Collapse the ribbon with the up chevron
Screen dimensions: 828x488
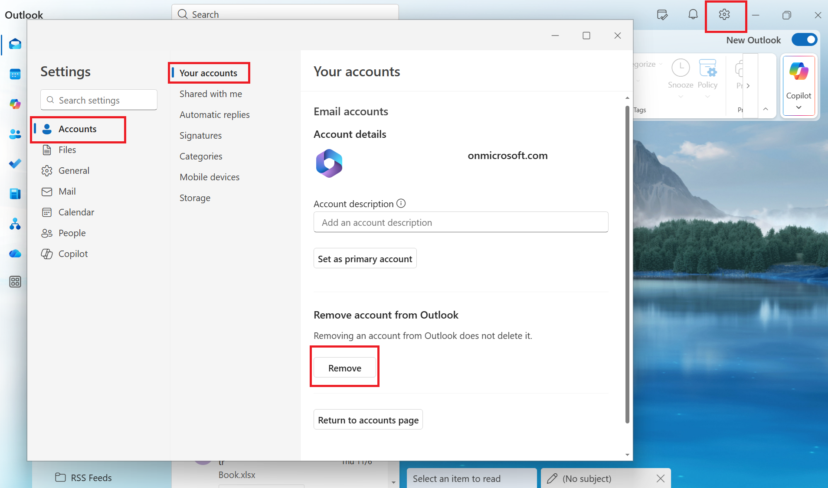click(x=766, y=109)
